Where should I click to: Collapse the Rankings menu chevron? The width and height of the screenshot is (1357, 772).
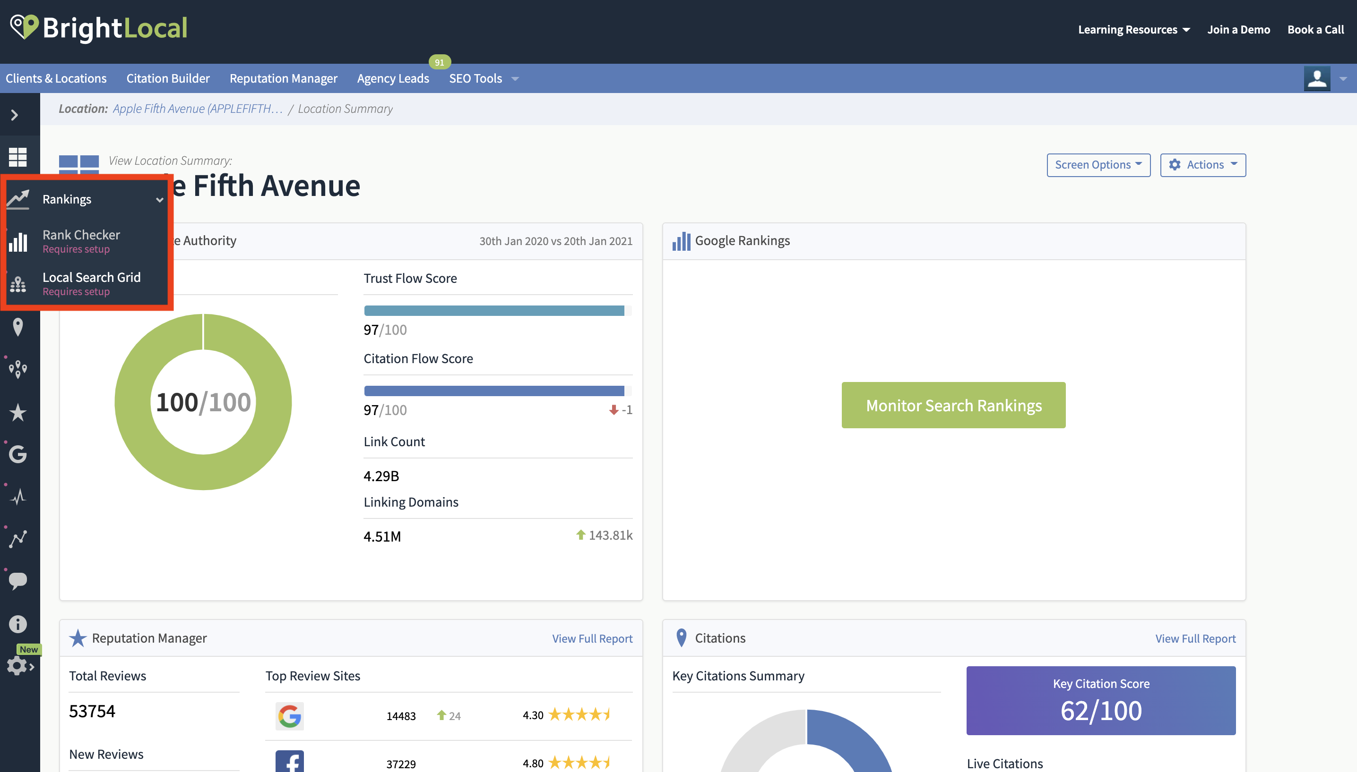click(160, 200)
